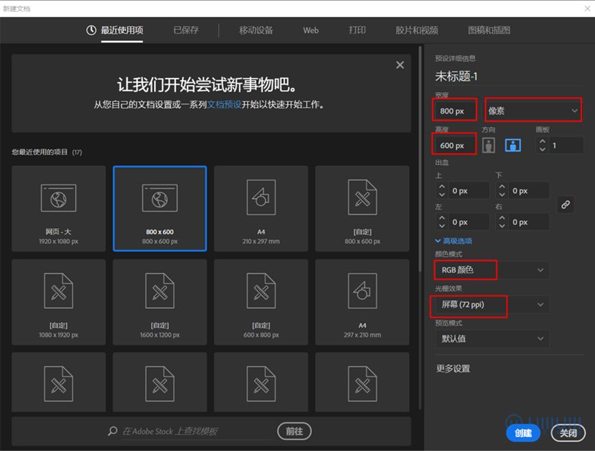Open the 像素 units dropdown
595x451 pixels.
coord(533,111)
